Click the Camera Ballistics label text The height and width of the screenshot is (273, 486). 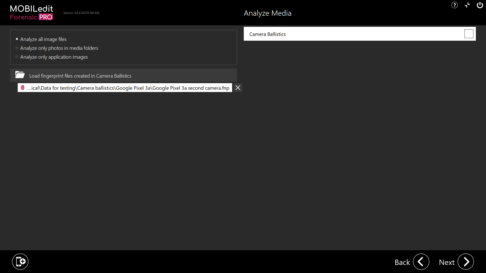click(268, 34)
